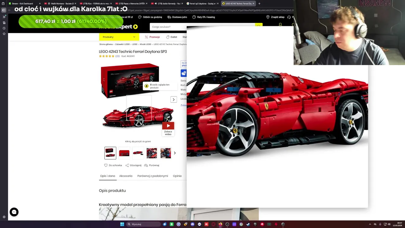The width and height of the screenshot is (405, 228).
Task: Click the Udostępnij share icon
Action: (127, 165)
